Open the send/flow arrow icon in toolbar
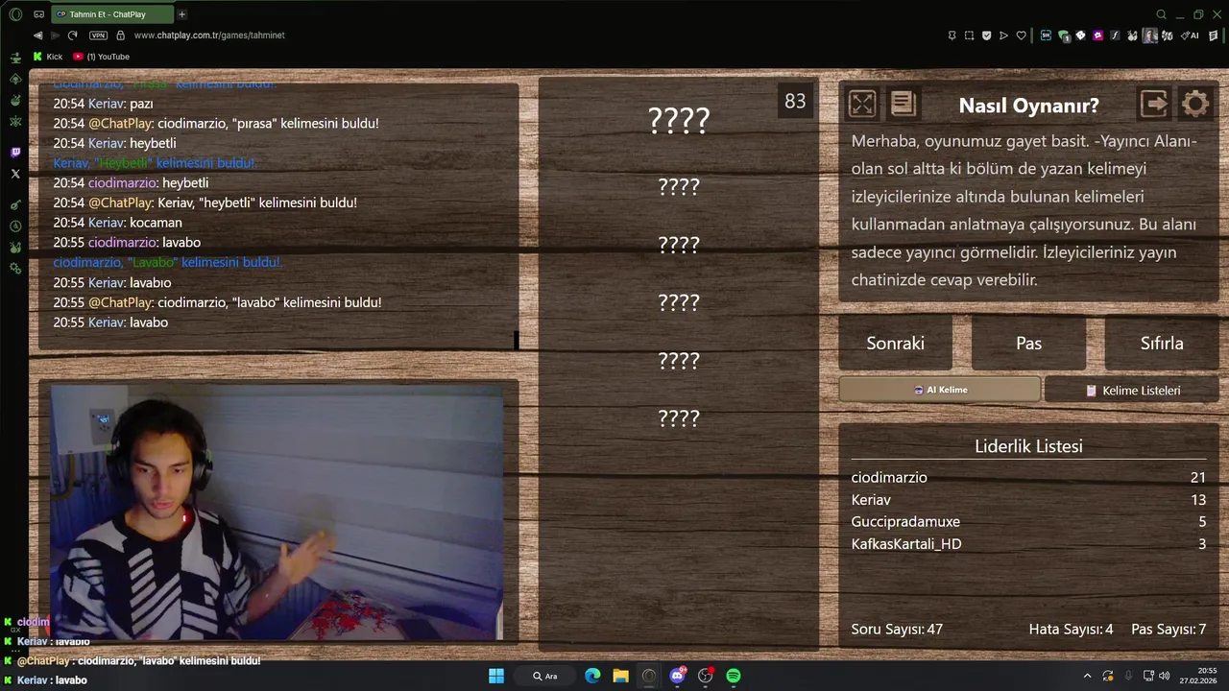Screen dimensions: 1229x691 click(x=1003, y=36)
